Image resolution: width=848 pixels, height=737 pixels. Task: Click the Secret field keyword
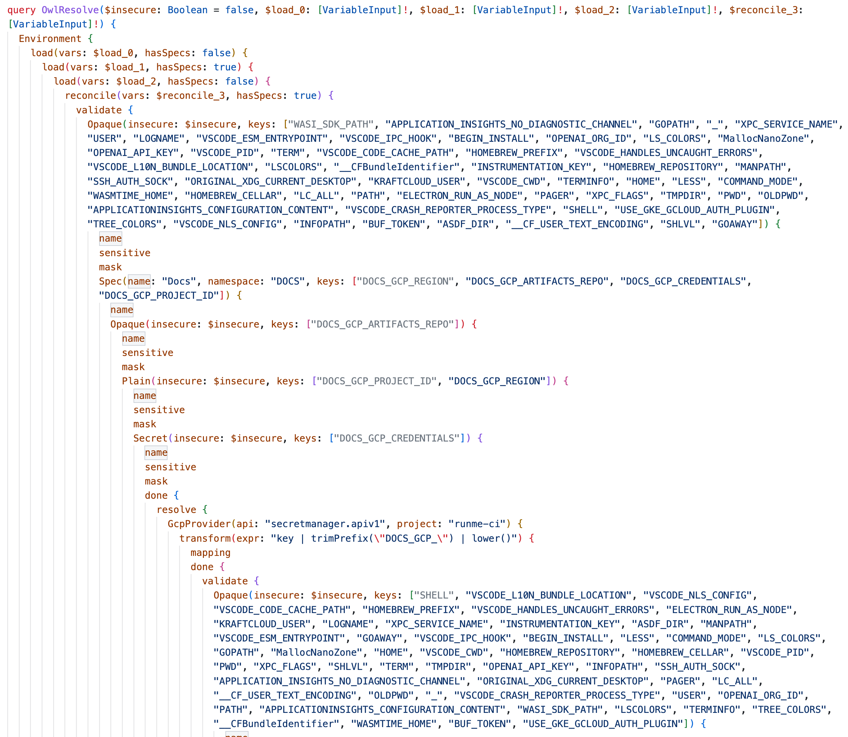point(150,439)
